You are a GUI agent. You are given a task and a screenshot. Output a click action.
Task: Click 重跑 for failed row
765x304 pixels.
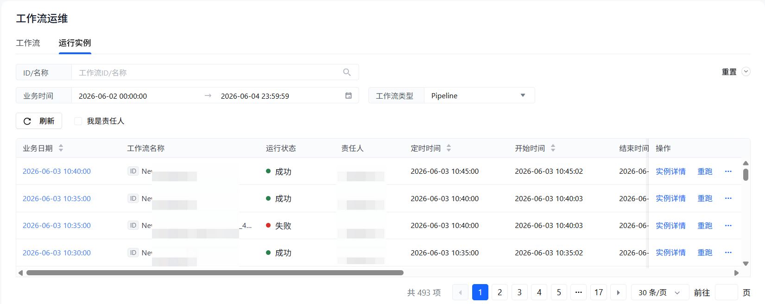click(x=705, y=226)
